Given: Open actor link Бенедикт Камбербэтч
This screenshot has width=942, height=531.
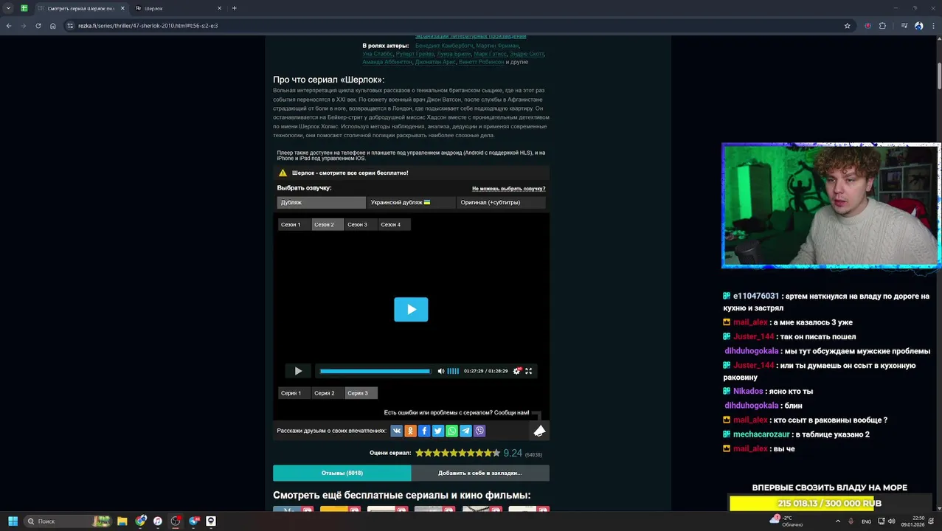Looking at the screenshot, I should (x=444, y=46).
